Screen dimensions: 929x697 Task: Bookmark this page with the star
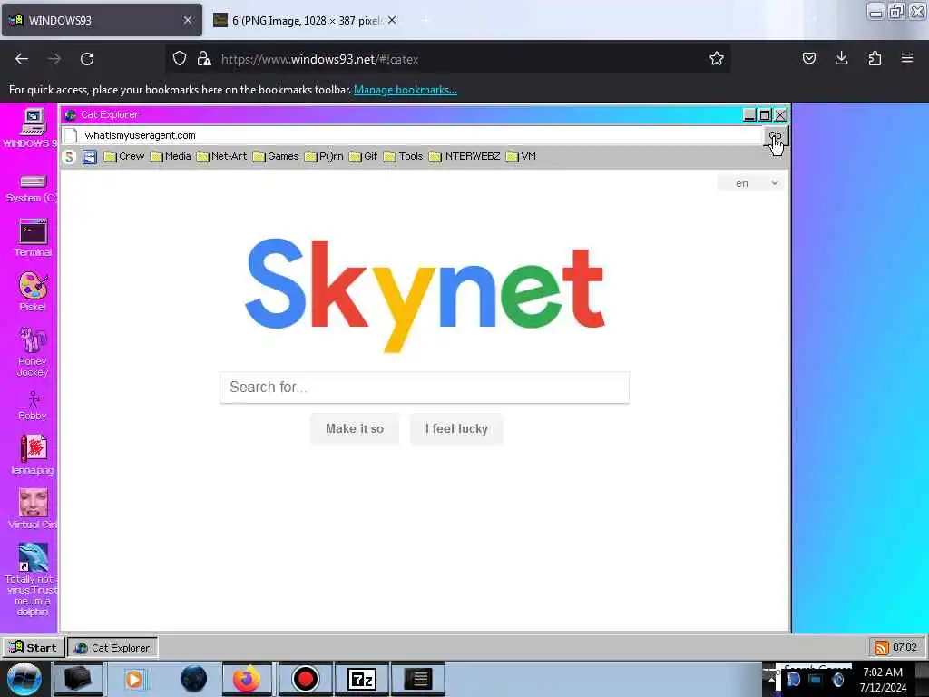(717, 59)
